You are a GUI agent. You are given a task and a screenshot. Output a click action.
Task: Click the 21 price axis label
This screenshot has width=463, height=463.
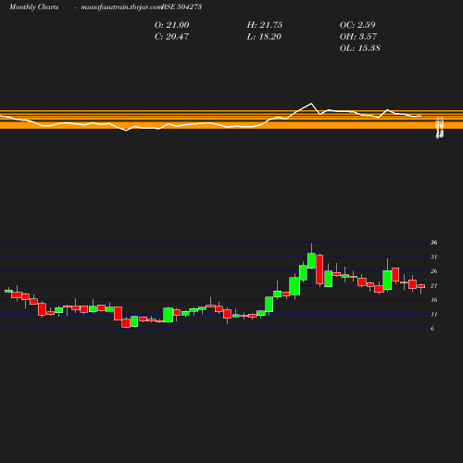pyautogui.click(x=434, y=286)
